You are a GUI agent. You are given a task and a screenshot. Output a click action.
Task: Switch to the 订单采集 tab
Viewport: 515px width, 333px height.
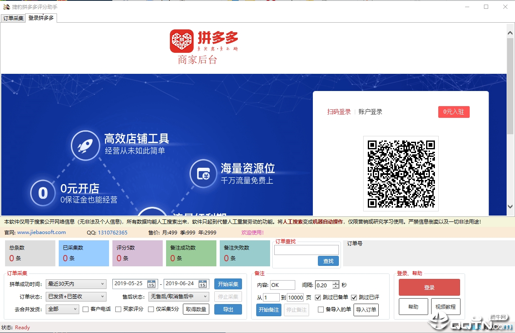pos(13,18)
